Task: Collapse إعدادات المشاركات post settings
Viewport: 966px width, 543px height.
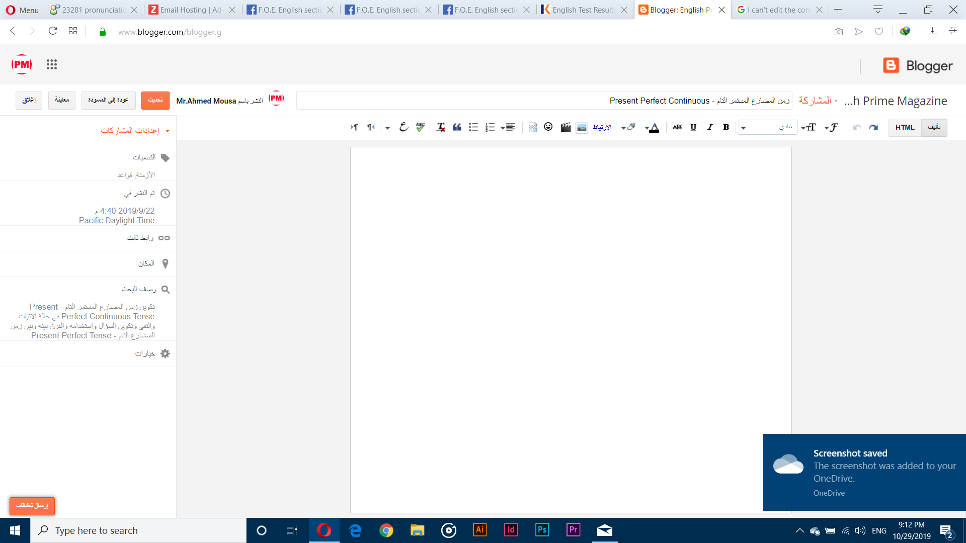Action: (x=135, y=130)
